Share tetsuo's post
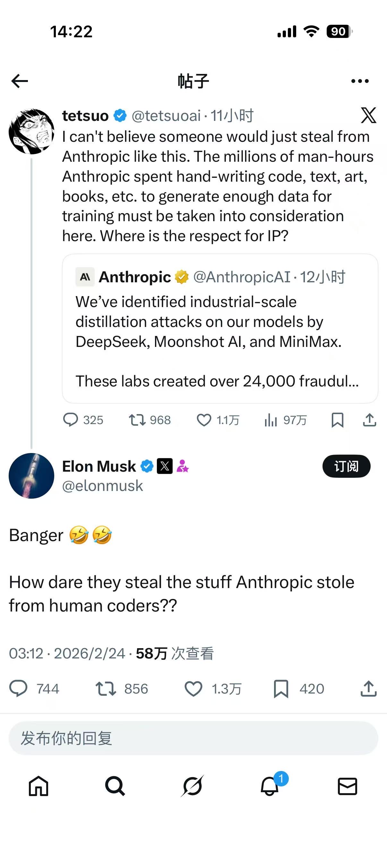387x843 pixels. 369,420
